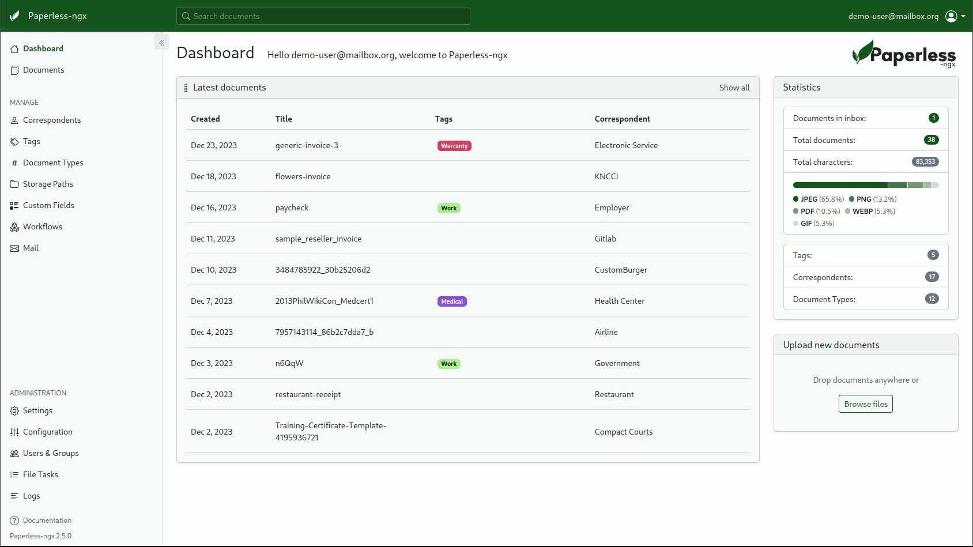Open Document Types using the hash icon

pos(14,163)
